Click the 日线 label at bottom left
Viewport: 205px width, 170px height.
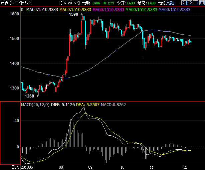15,167
